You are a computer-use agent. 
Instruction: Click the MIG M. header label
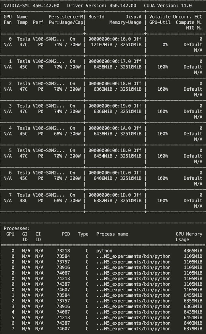click(x=194, y=28)
